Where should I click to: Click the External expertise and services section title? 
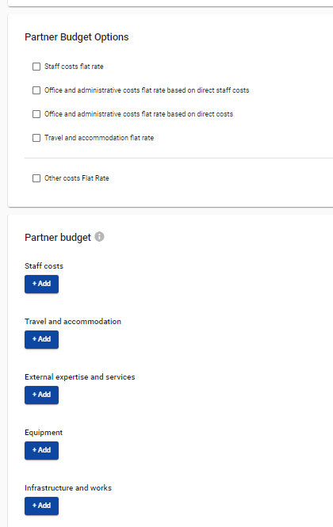tap(80, 376)
